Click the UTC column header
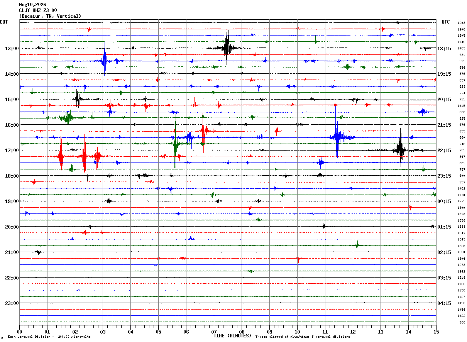The image size is (467, 342). pyautogui.click(x=446, y=22)
